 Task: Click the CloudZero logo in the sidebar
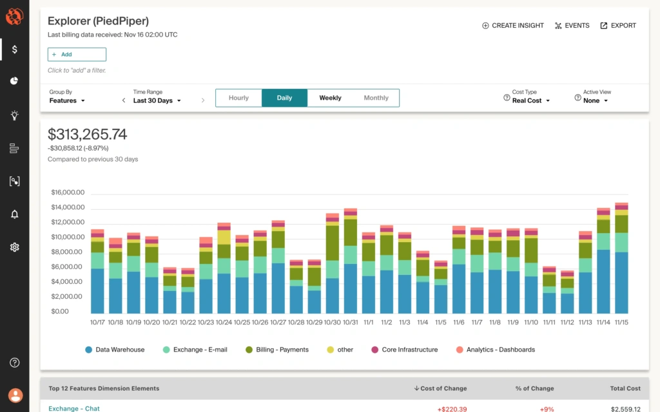point(14,17)
